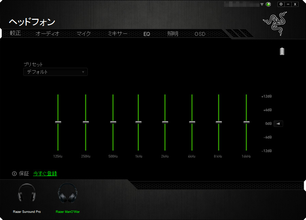Click the プリセット label
306x220 pixels.
pyautogui.click(x=33, y=64)
